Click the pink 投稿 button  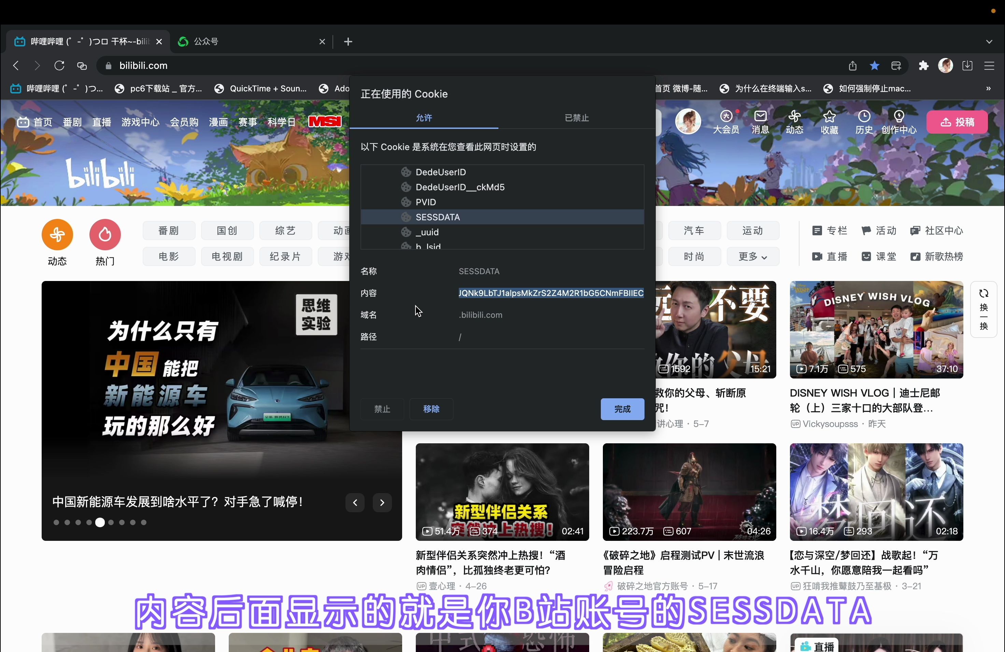coord(957,122)
